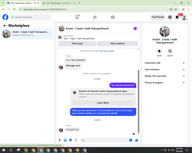
Task: Click the Facebook logo
Action: pyautogui.click(x=5, y=17)
